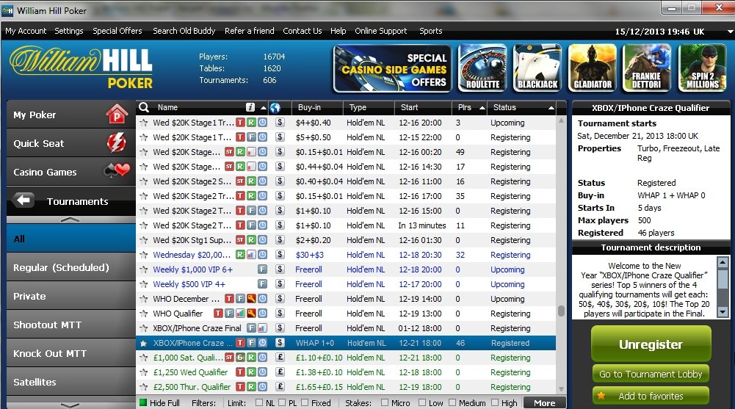Viewport: 735px width, 409px height.
Task: Open Special Casino Side Games Offers banner
Action: pos(393,68)
